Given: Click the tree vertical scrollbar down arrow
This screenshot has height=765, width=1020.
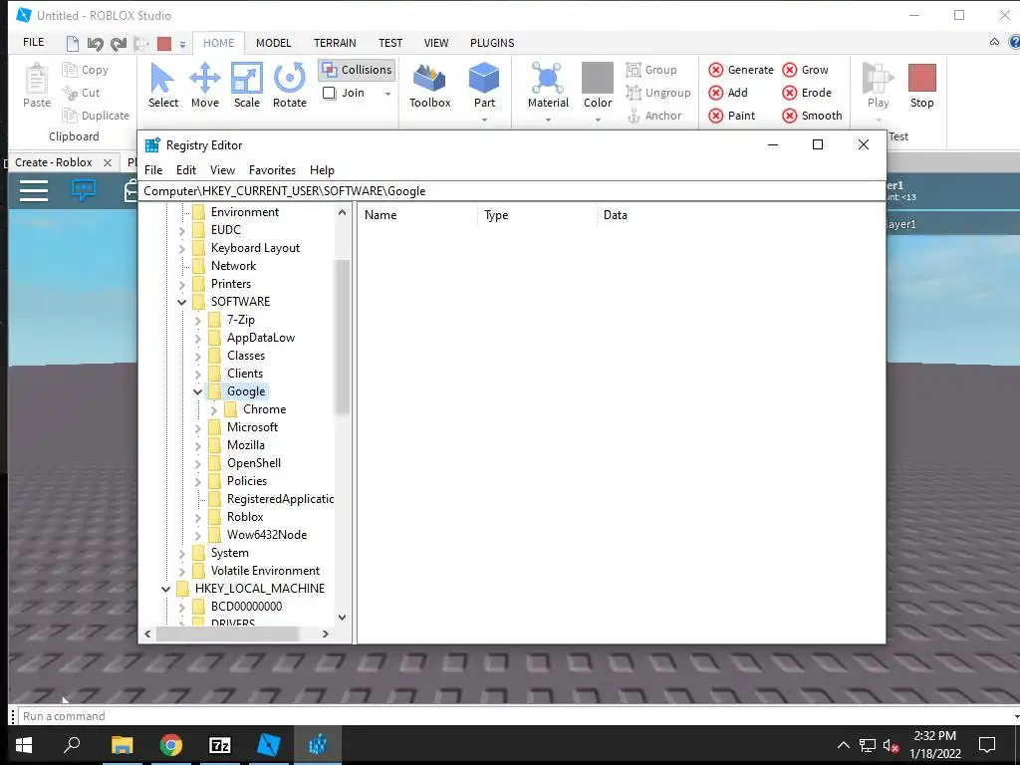Looking at the screenshot, I should 343,618.
